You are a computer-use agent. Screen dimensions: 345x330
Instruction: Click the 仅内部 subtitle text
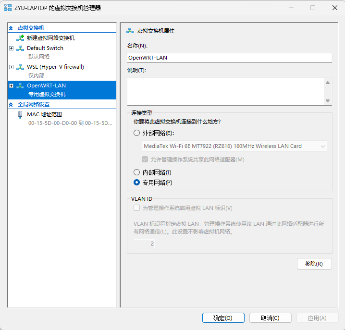click(36, 75)
